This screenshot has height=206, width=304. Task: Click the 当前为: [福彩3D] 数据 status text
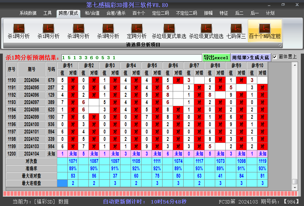tap(41, 201)
